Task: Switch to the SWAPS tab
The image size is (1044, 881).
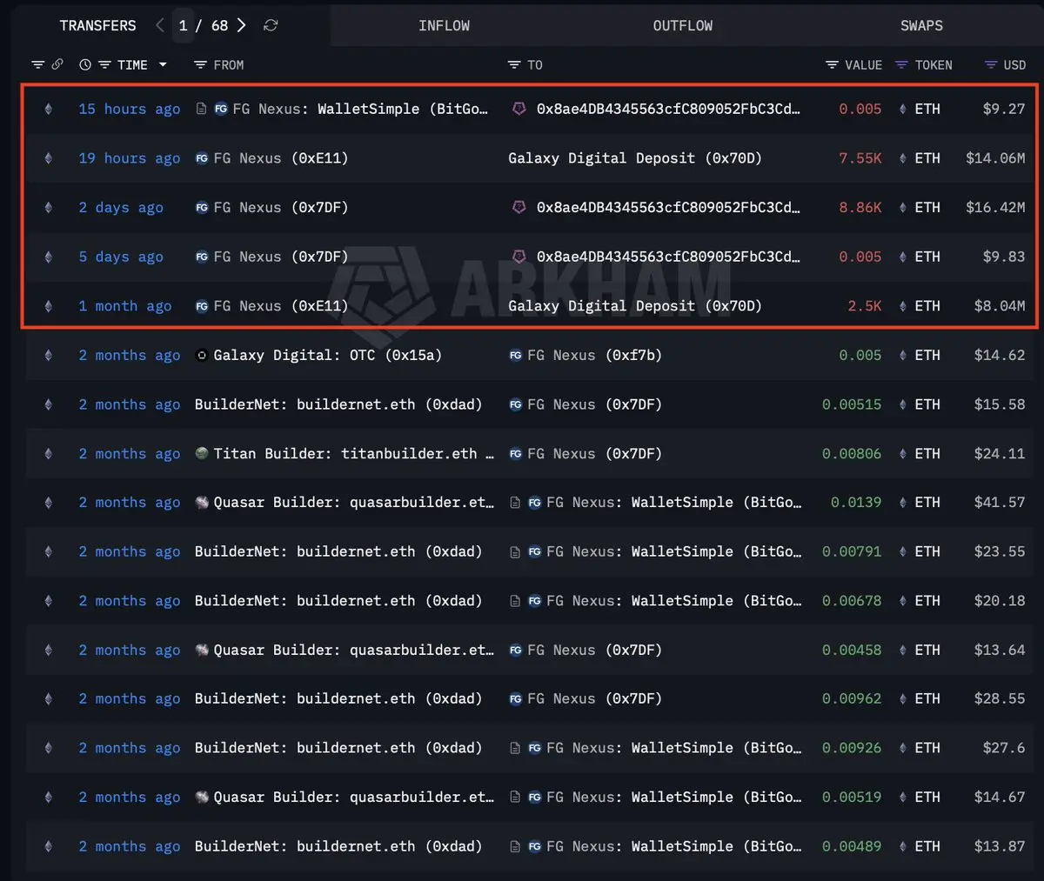Action: click(921, 25)
